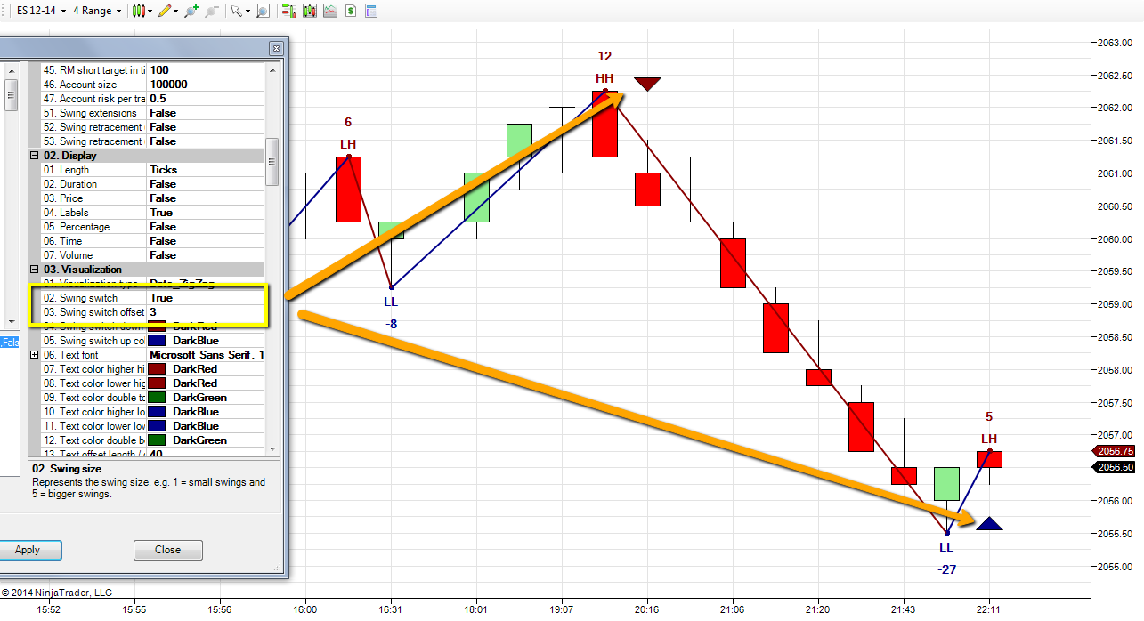Open the Strategies dollar icon
Viewport: 1144px width, 621px height.
click(350, 11)
